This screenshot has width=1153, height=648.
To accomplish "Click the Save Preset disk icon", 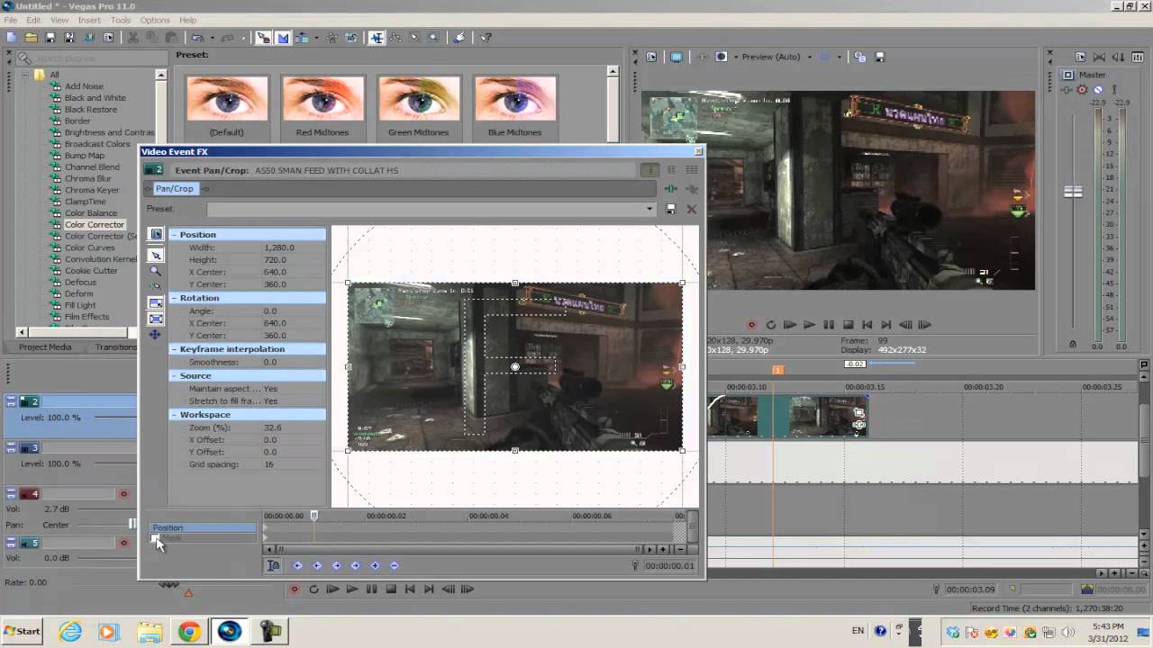I will click(x=671, y=209).
